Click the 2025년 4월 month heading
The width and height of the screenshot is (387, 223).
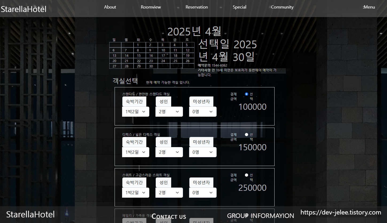pyautogui.click(x=194, y=31)
